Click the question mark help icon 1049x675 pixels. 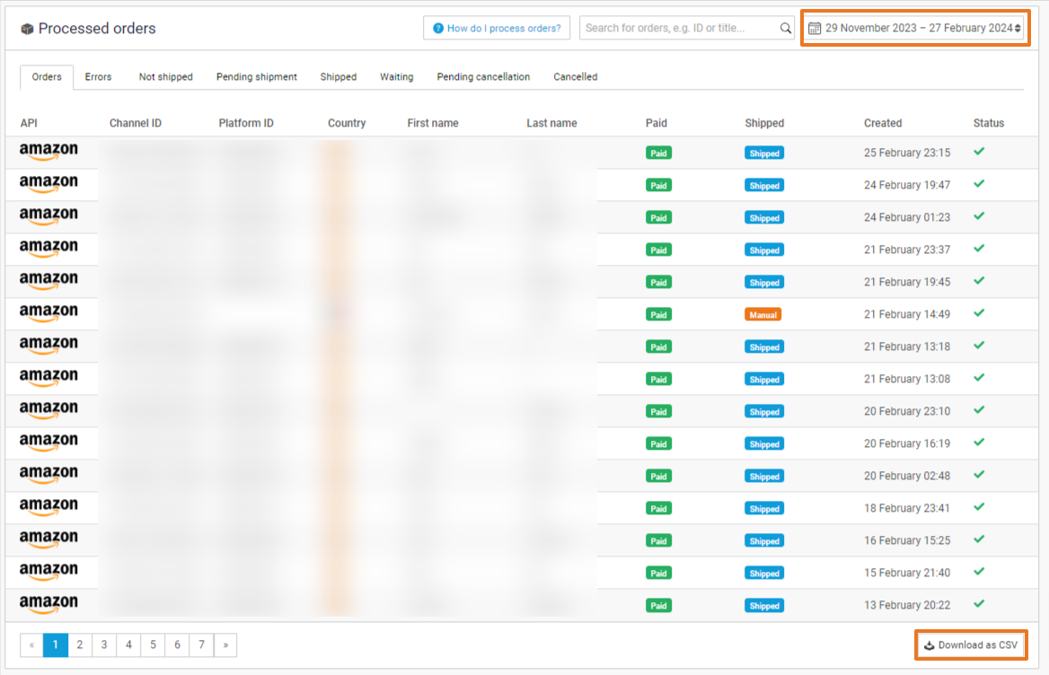[x=438, y=28]
